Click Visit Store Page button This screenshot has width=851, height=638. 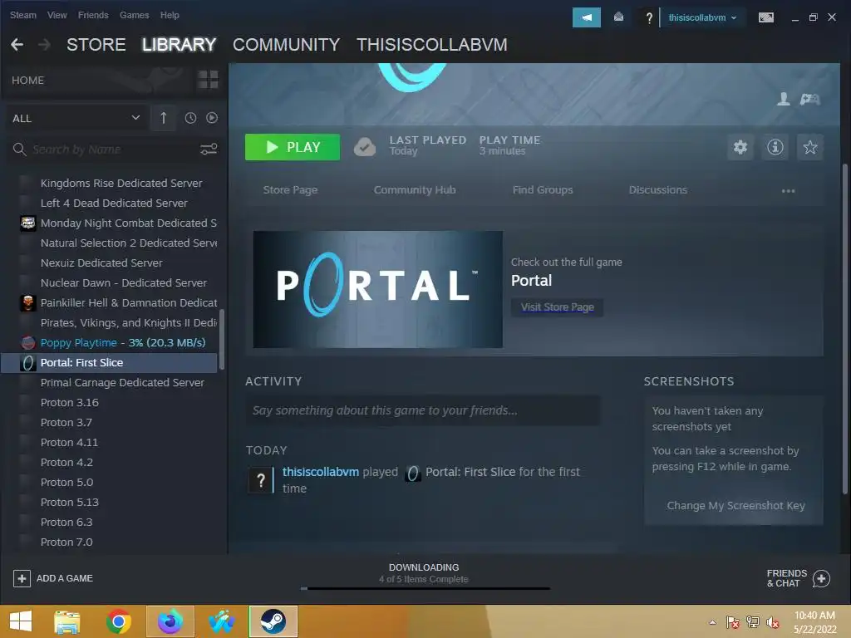(x=558, y=307)
